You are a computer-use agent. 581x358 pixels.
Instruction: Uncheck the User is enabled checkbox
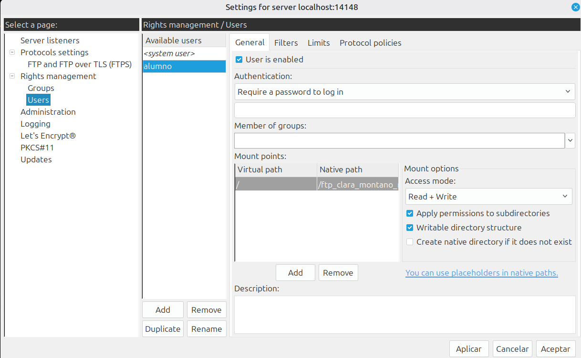coord(239,60)
